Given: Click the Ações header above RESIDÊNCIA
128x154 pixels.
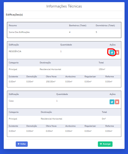Looking at the screenshot, I should [x=113, y=45].
